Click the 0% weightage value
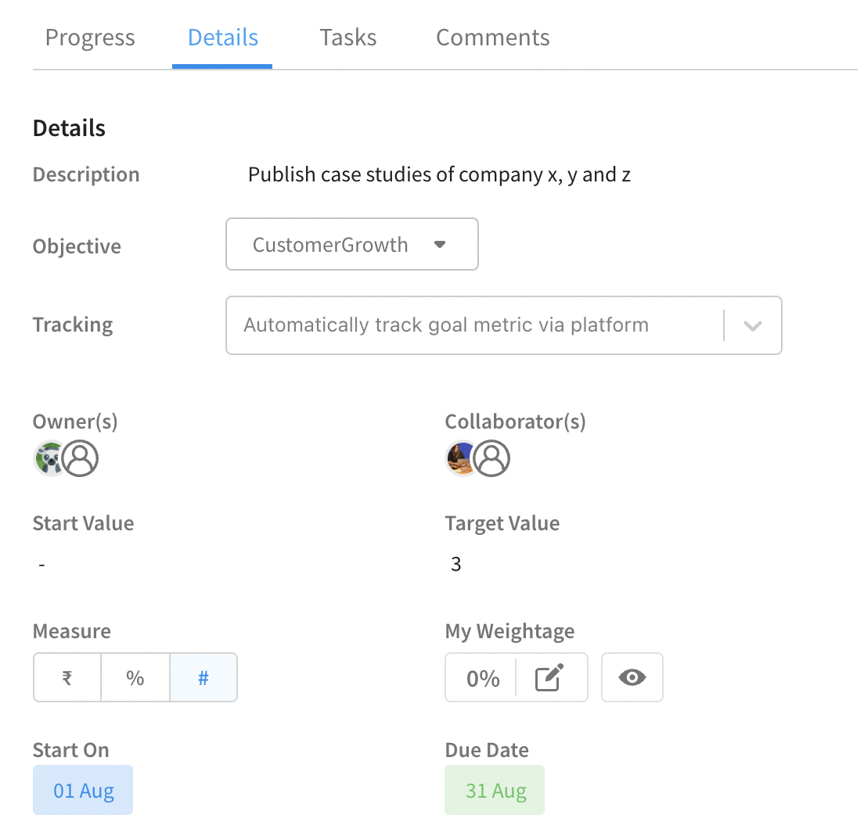The width and height of the screenshot is (864, 829). tap(483, 678)
